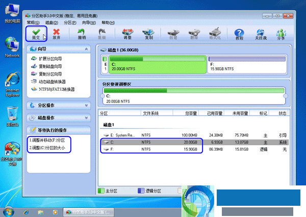Image resolution: width=306 pixels, height=217 pixels.
Task: Click the 分区助手3.0中文版 taskbar button
Action: point(88,212)
